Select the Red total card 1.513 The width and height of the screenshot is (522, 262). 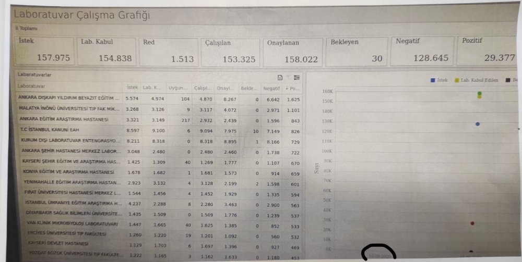click(x=169, y=52)
